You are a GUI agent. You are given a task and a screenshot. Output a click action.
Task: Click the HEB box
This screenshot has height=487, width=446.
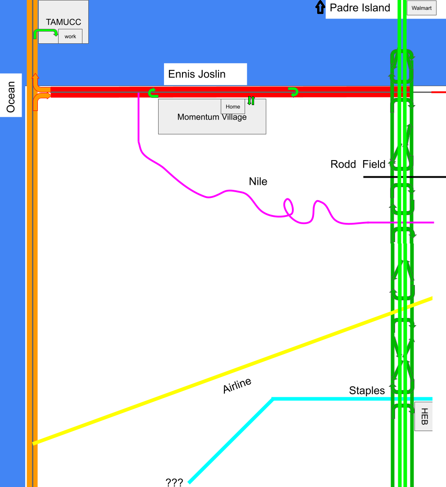(x=423, y=416)
